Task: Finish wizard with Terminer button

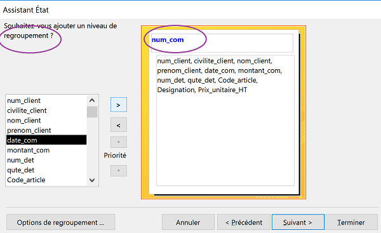Action: pyautogui.click(x=351, y=222)
